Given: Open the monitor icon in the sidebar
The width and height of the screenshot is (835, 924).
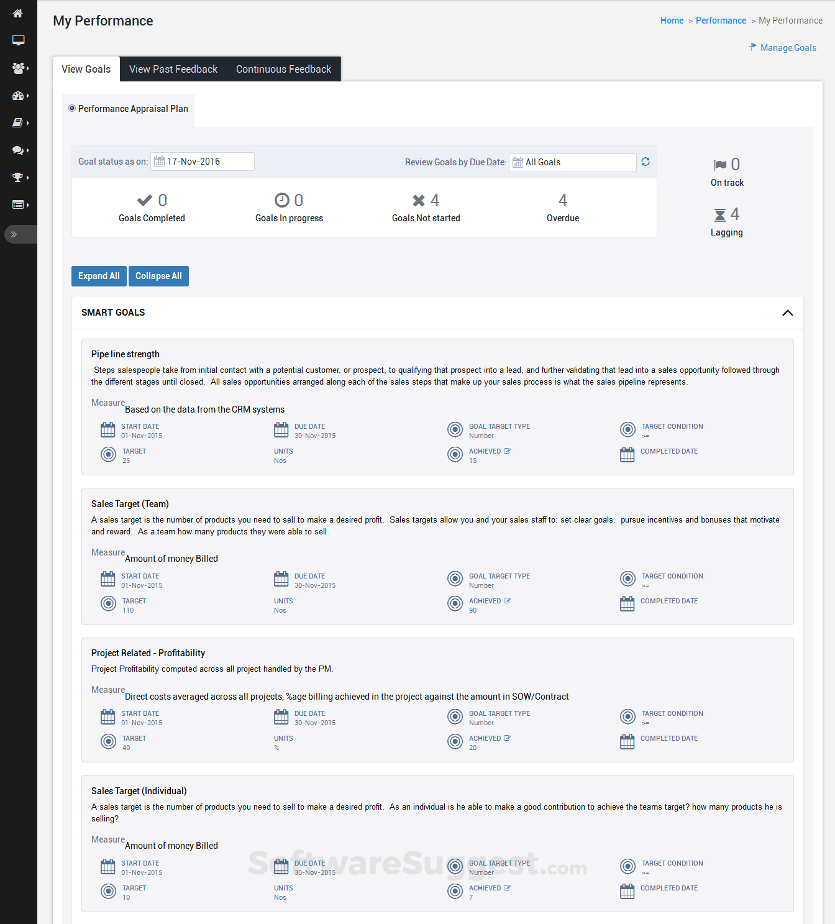Looking at the screenshot, I should pos(18,40).
